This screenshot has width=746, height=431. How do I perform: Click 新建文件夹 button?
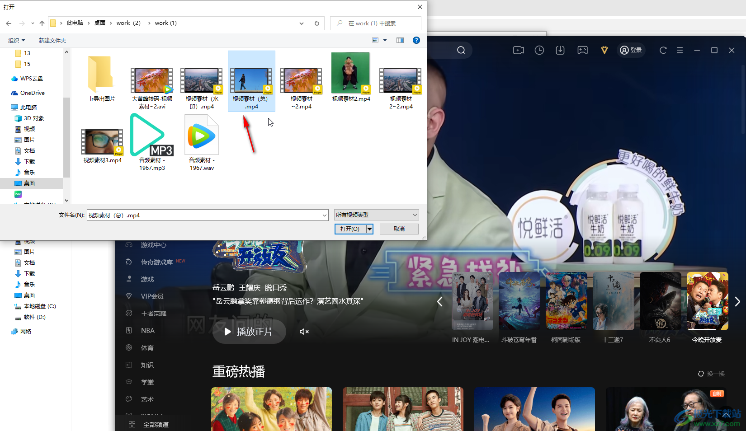[x=52, y=40]
